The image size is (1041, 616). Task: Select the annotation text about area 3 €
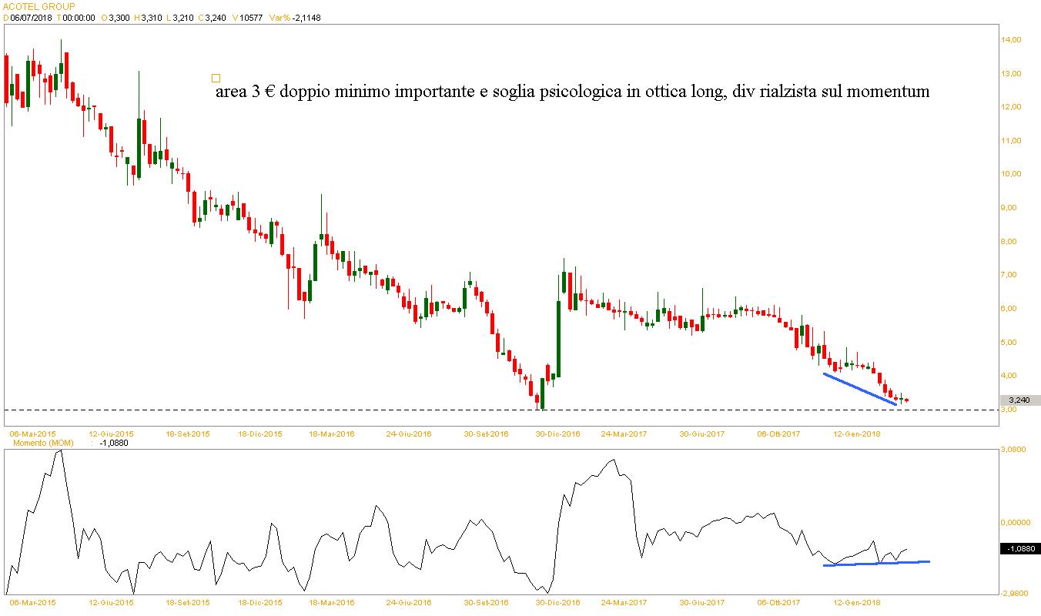click(572, 92)
